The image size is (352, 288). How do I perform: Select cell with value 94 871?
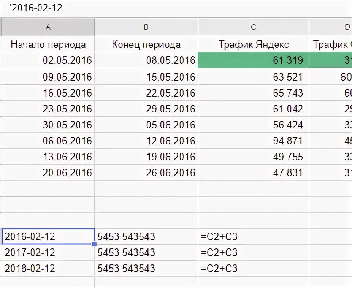pyautogui.click(x=254, y=141)
